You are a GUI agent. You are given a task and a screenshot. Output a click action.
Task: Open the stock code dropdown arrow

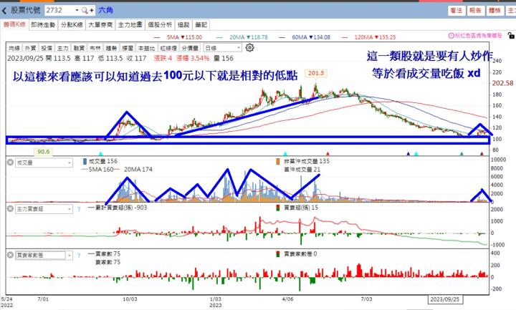[77, 11]
